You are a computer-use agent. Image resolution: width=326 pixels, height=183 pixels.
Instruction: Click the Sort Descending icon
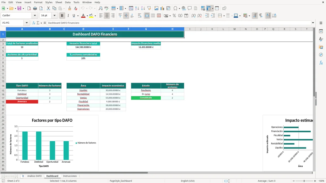pos(143,8)
